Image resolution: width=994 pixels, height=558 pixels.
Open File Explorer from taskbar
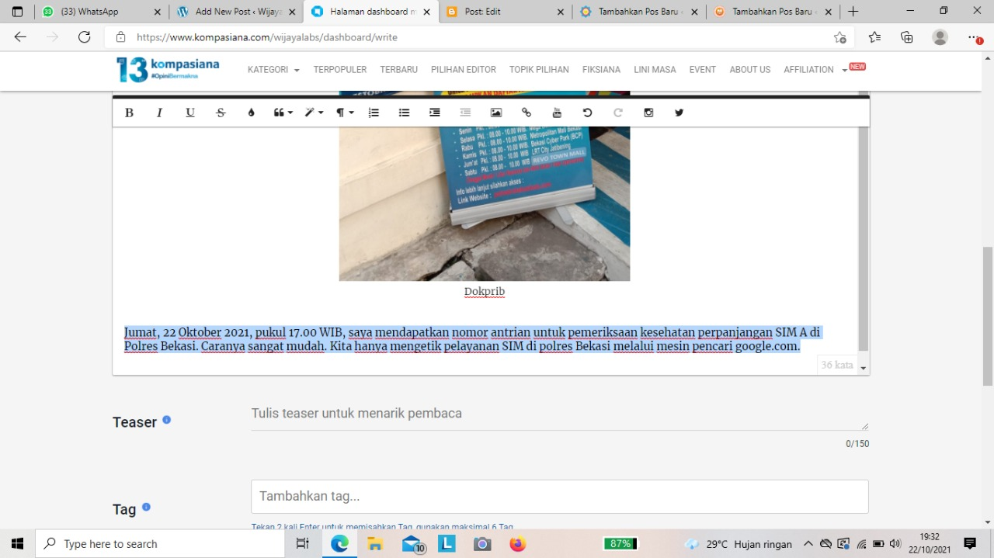tap(375, 544)
